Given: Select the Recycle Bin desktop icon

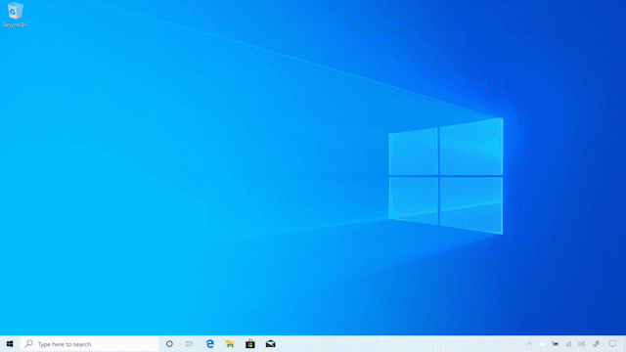Looking at the screenshot, I should coord(16,15).
